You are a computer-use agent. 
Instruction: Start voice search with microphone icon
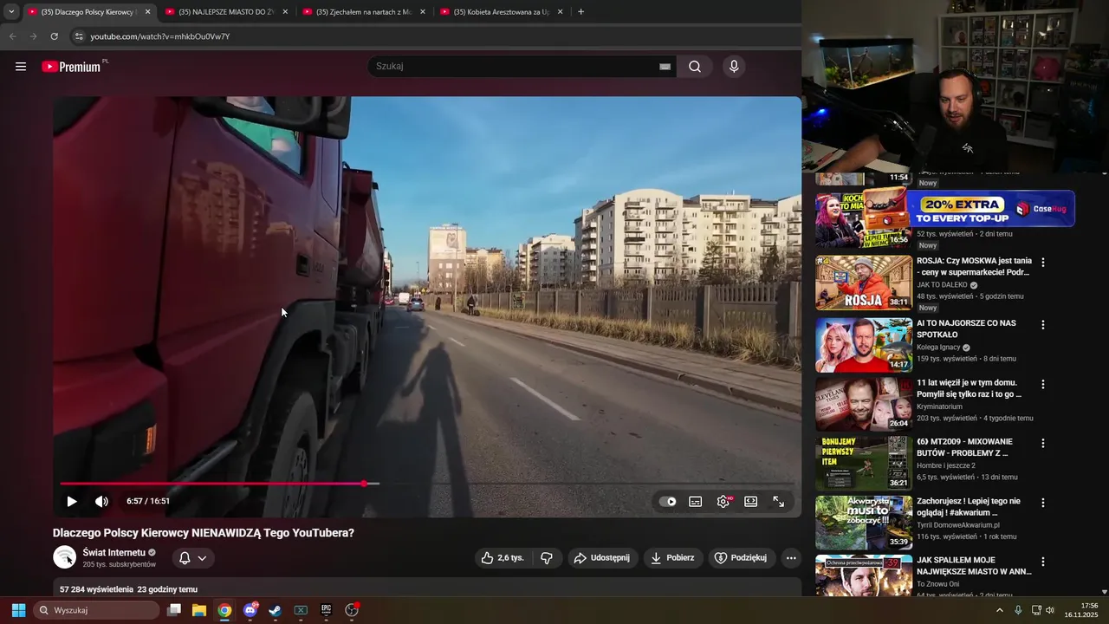tap(734, 67)
